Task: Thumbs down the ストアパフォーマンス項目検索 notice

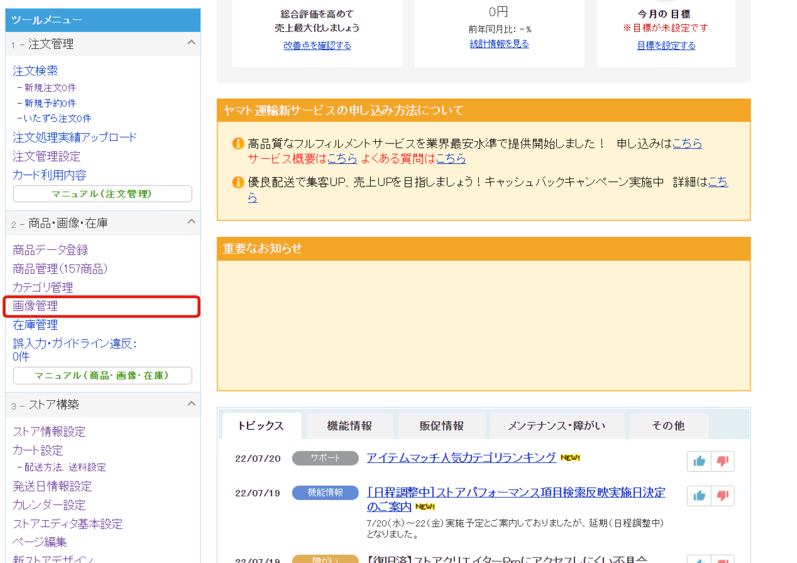Action: point(722,496)
